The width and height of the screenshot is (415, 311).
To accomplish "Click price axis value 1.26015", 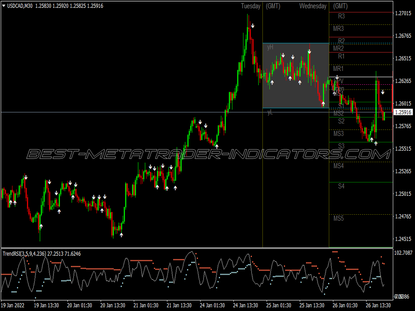I will tap(403, 104).
